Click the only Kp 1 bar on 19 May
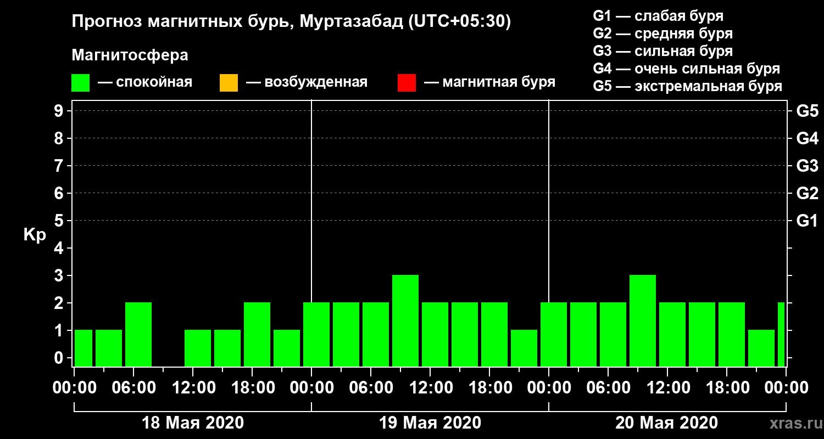824x439 pixels. [524, 348]
